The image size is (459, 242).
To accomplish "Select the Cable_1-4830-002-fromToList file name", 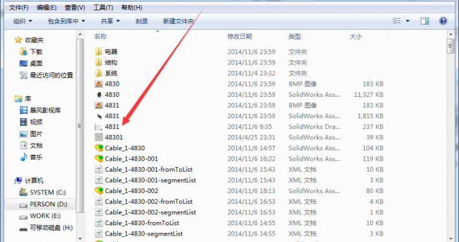I will (x=149, y=201).
